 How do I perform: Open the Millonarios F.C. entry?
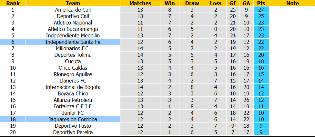click(x=73, y=48)
